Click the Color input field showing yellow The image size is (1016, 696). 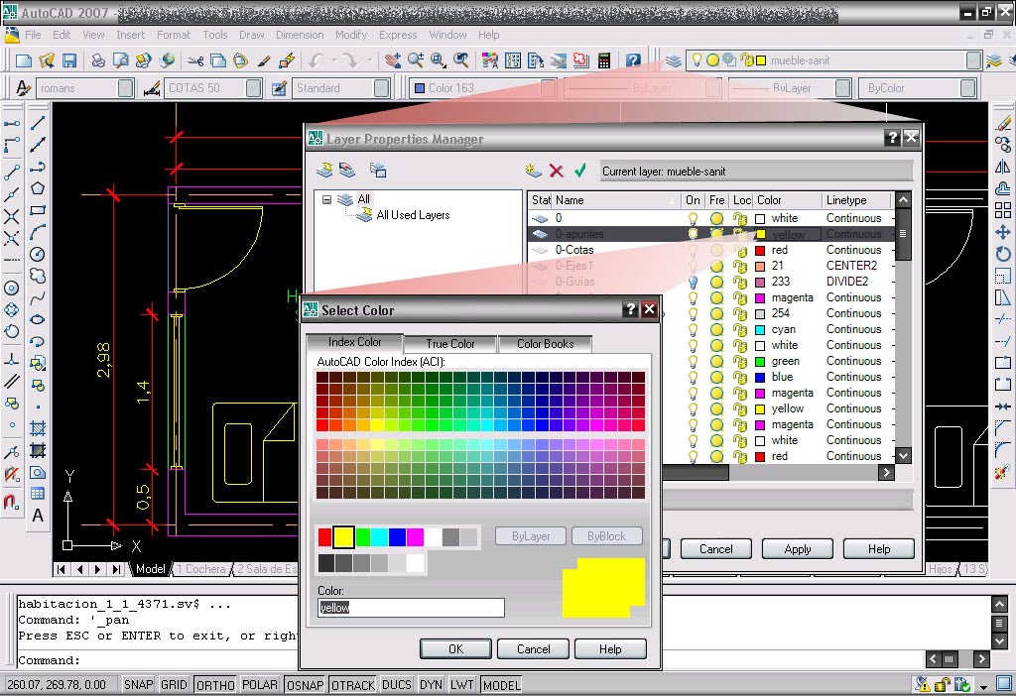410,608
